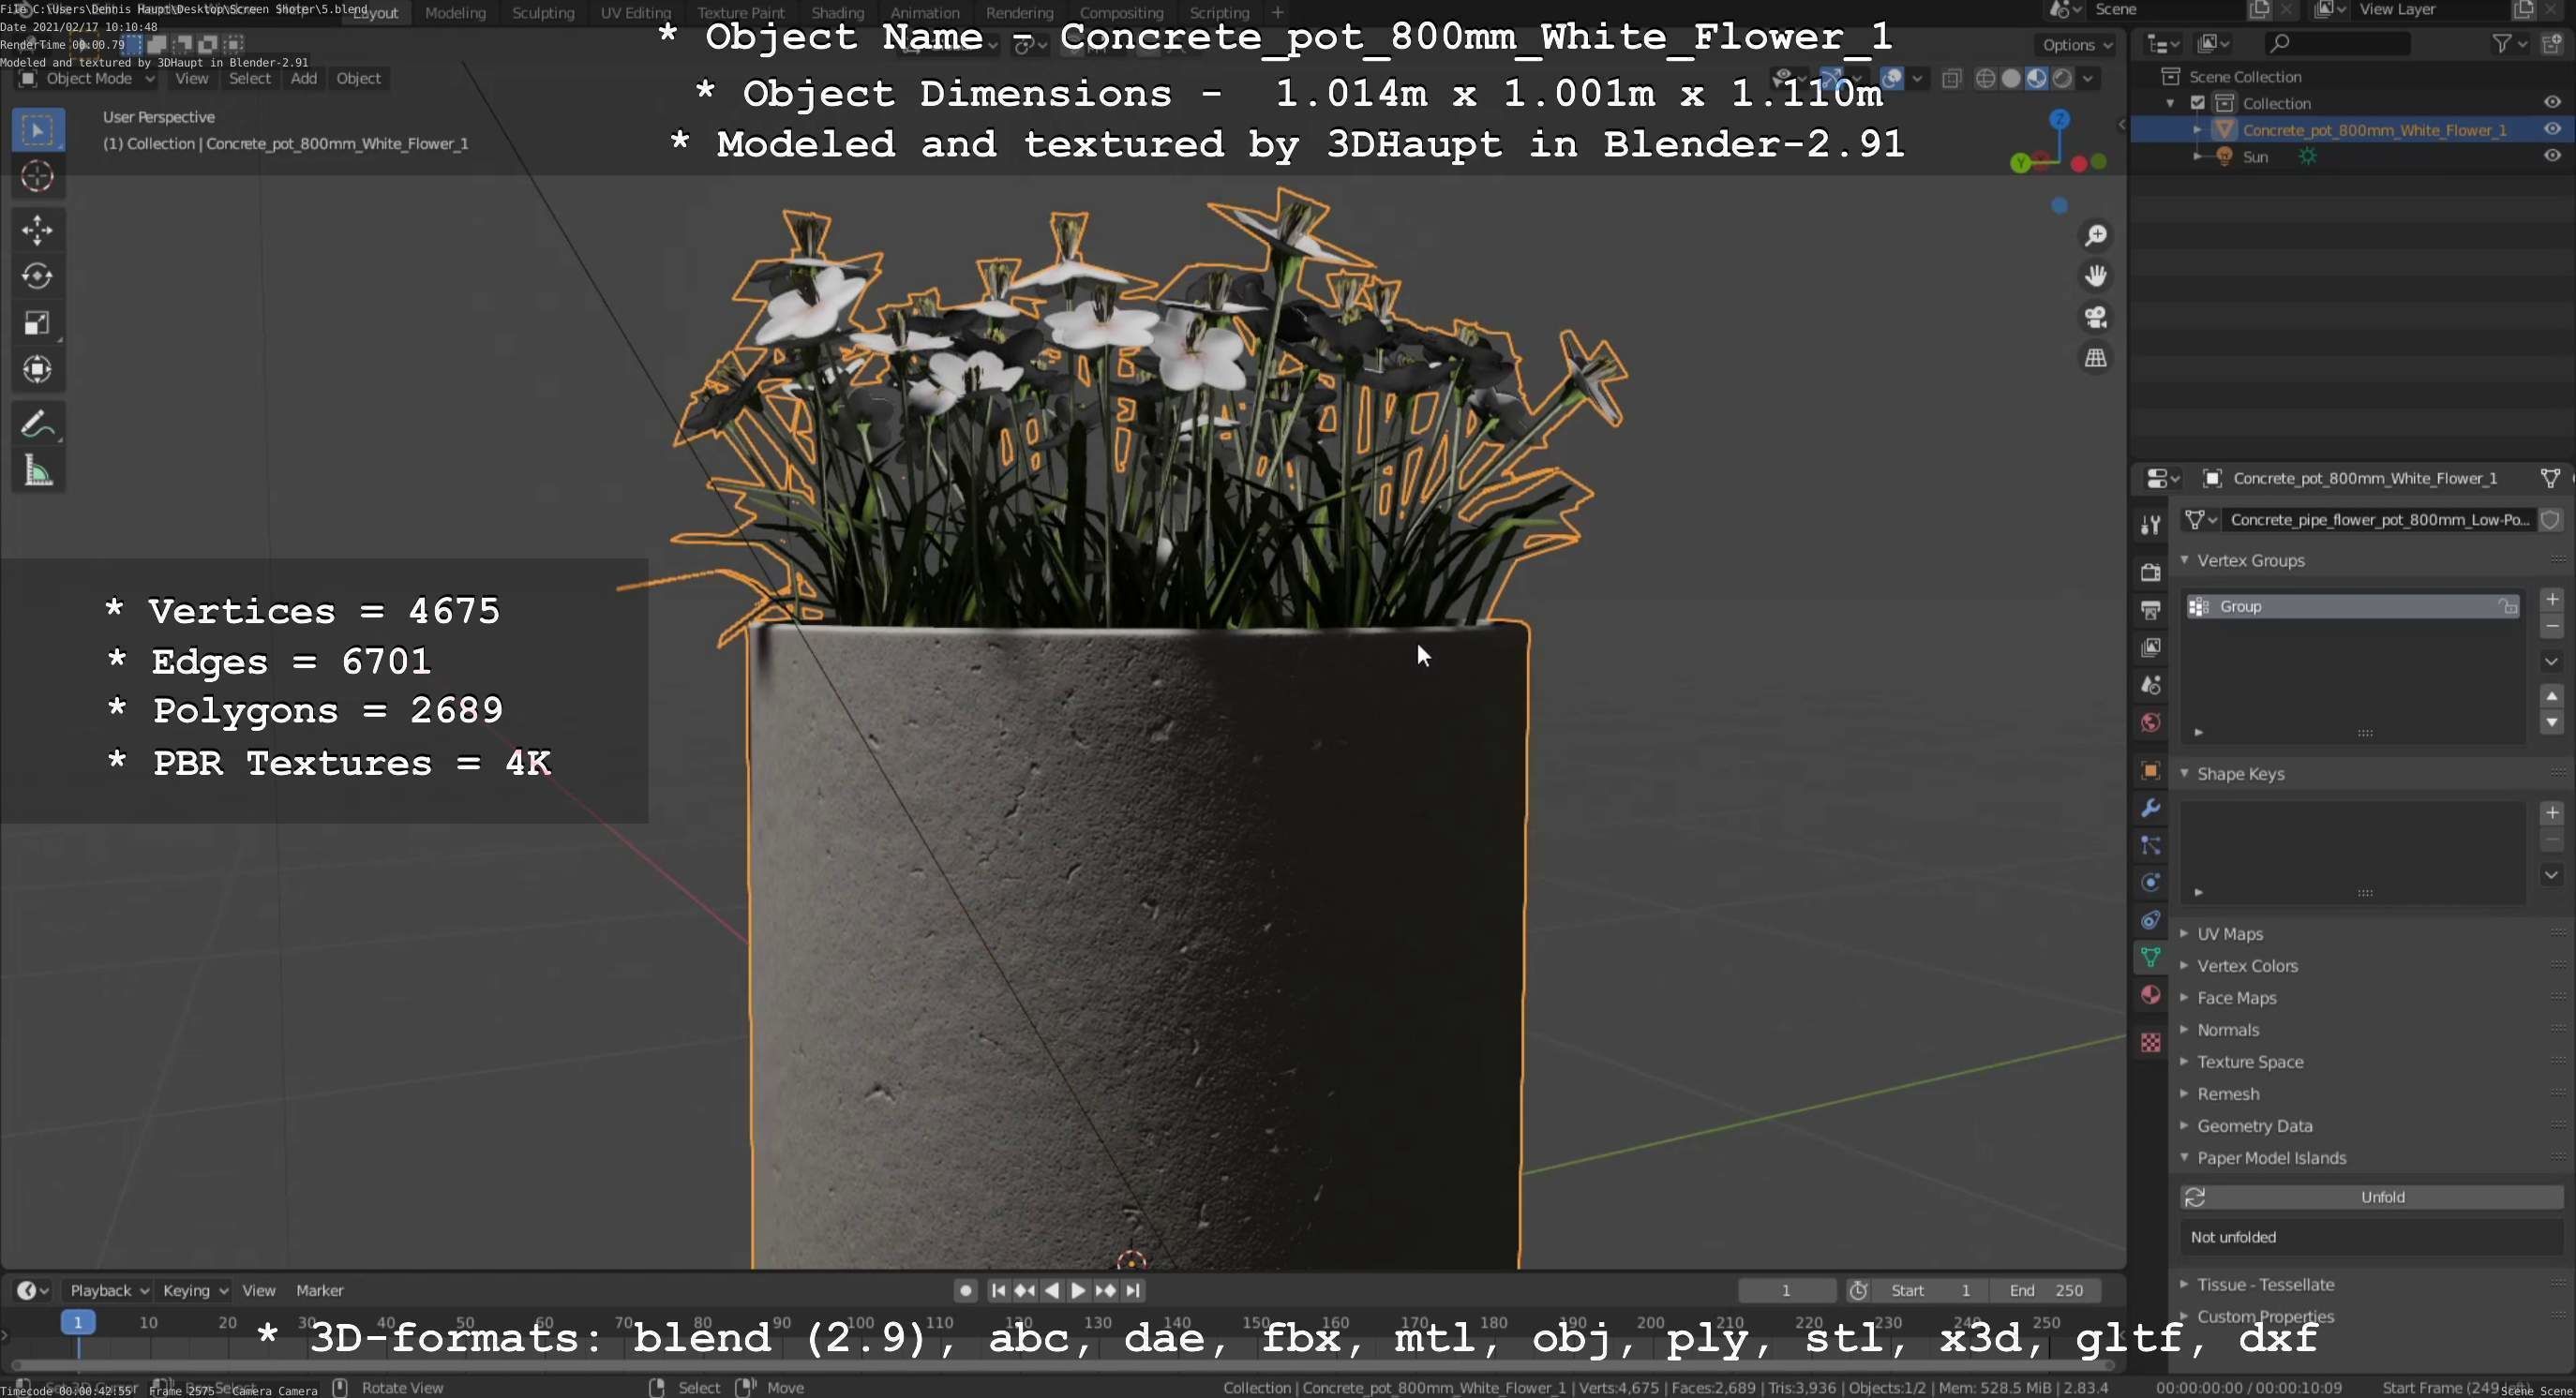Viewport: 2576px width, 1398px height.
Task: Open the Modifiers wrench tab
Action: [x=2151, y=808]
